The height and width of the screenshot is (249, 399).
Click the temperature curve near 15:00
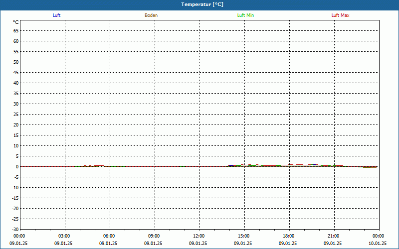click(244, 165)
